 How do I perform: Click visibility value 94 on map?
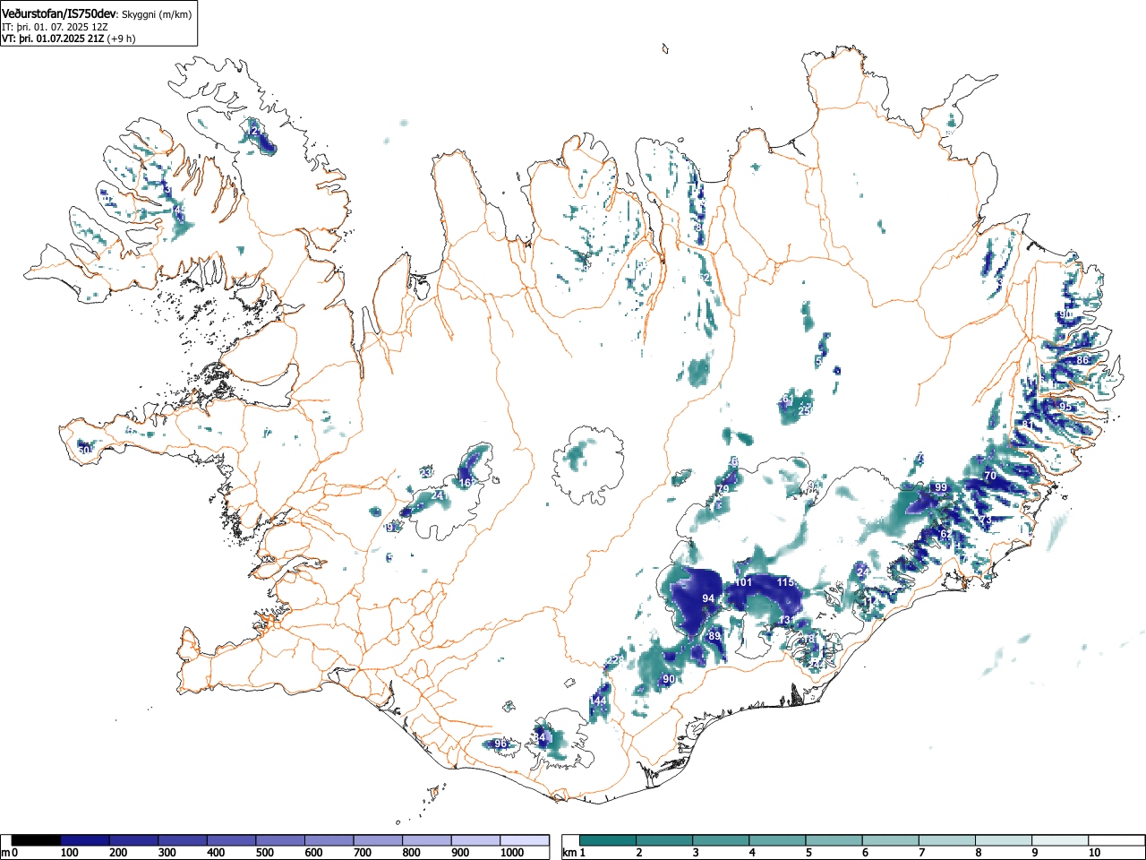click(x=708, y=598)
